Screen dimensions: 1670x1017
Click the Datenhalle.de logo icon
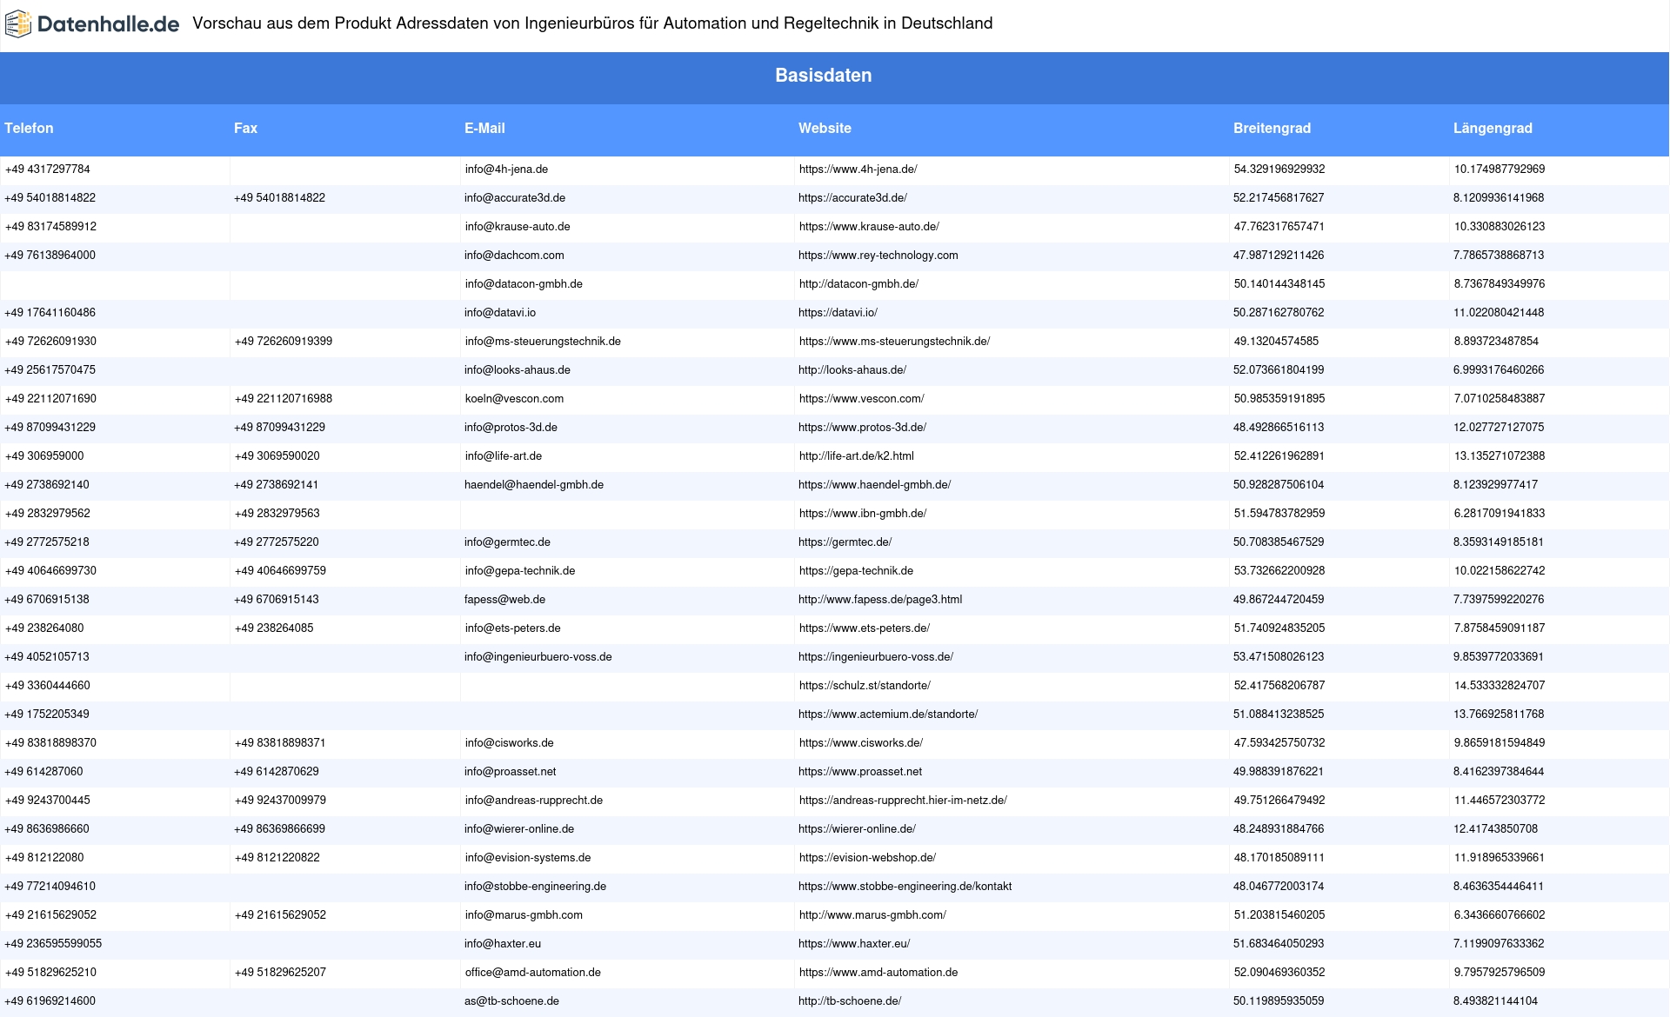[18, 24]
